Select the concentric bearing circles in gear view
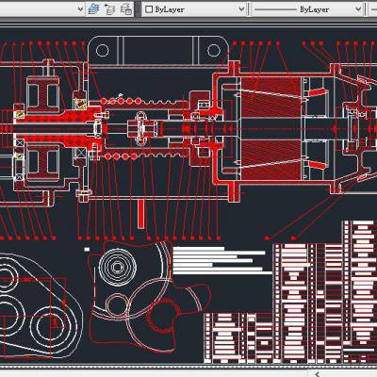This screenshot has height=377, width=377. 118,267
